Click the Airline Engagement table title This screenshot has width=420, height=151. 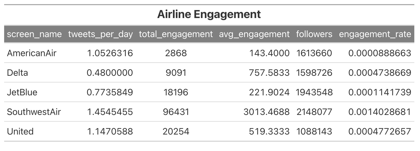tap(209, 14)
